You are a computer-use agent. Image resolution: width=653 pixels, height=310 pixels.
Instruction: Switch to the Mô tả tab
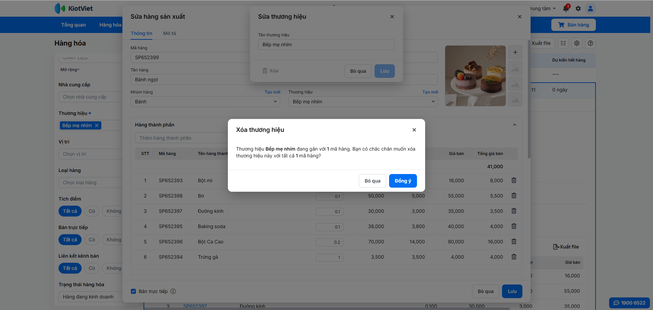point(169,33)
